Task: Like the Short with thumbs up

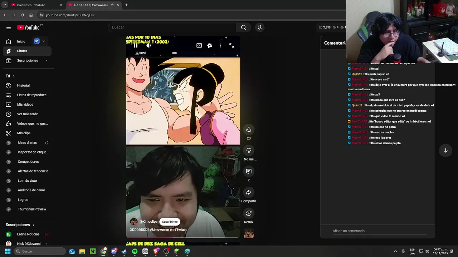Action: pyautogui.click(x=249, y=129)
